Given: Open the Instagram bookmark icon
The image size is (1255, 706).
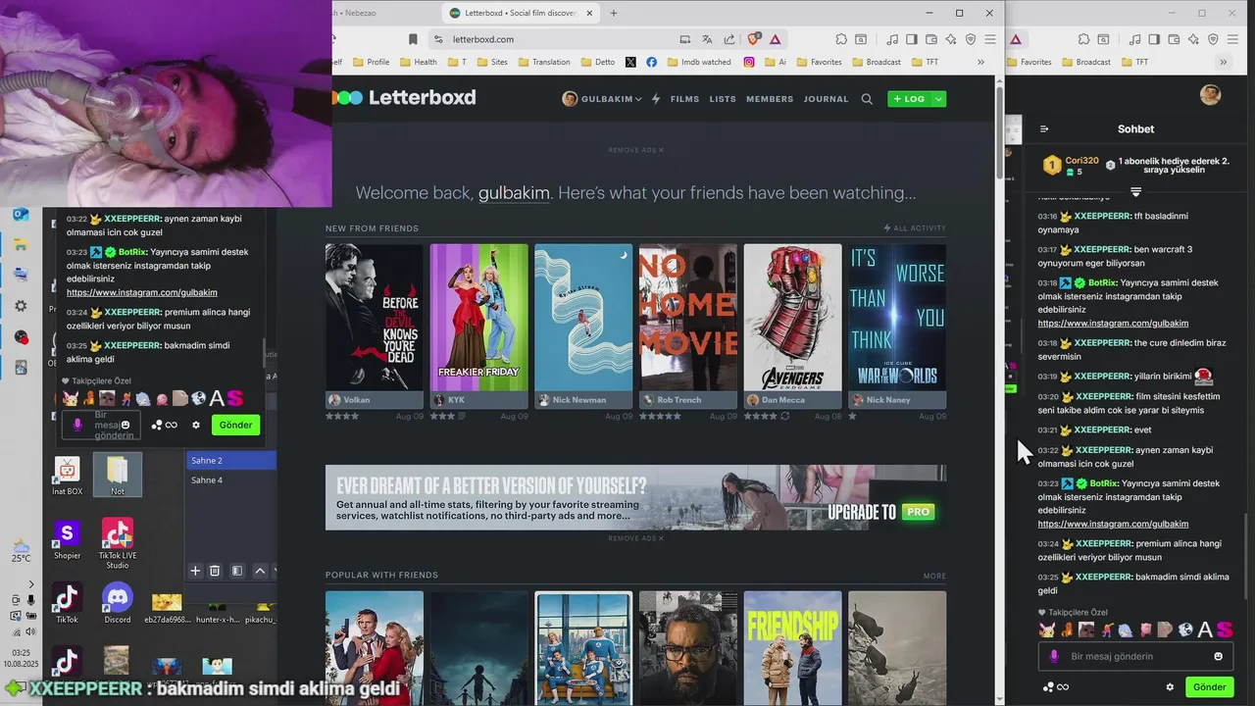Looking at the screenshot, I should (749, 62).
